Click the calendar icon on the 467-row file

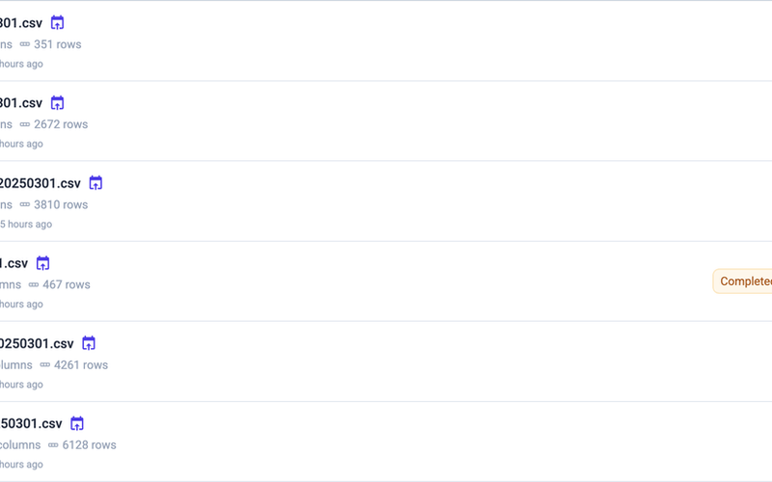pos(42,263)
